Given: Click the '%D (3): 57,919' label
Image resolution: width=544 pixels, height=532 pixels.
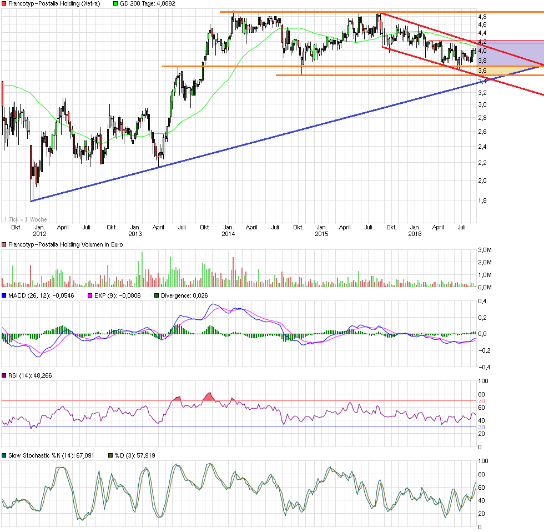Looking at the screenshot, I should (x=135, y=455).
